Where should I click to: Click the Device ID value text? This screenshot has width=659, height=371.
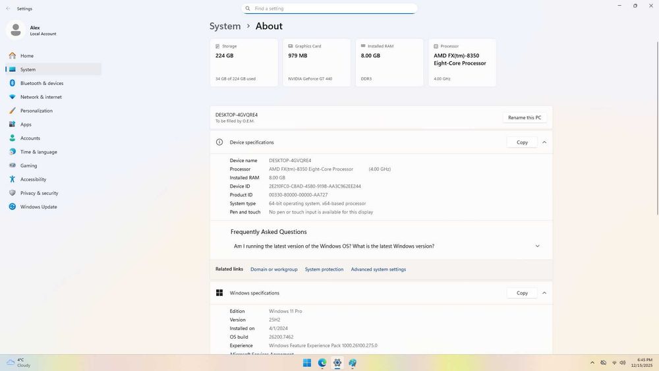[315, 186]
